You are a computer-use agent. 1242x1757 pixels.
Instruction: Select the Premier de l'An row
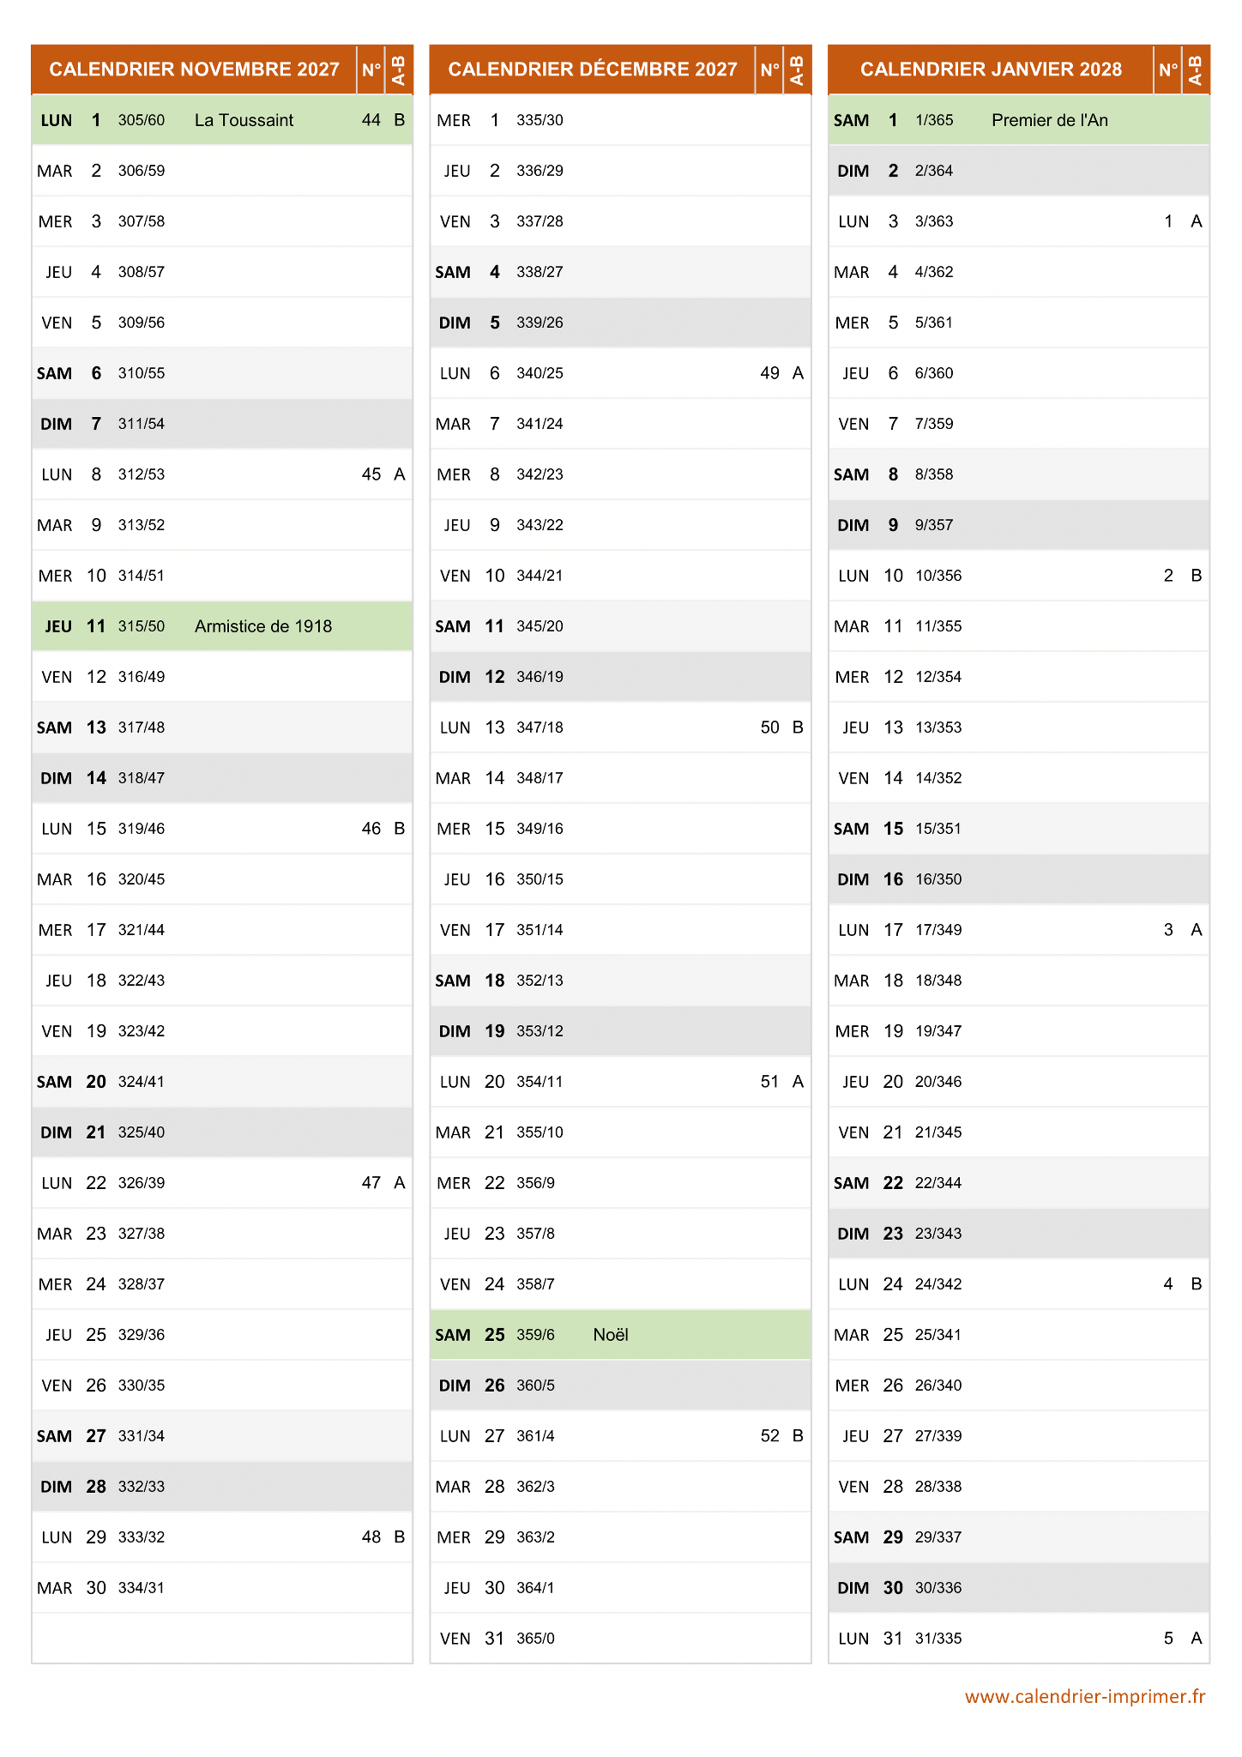pos(1049,120)
